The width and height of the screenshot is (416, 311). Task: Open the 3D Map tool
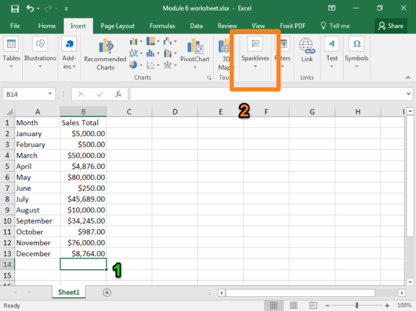(224, 54)
